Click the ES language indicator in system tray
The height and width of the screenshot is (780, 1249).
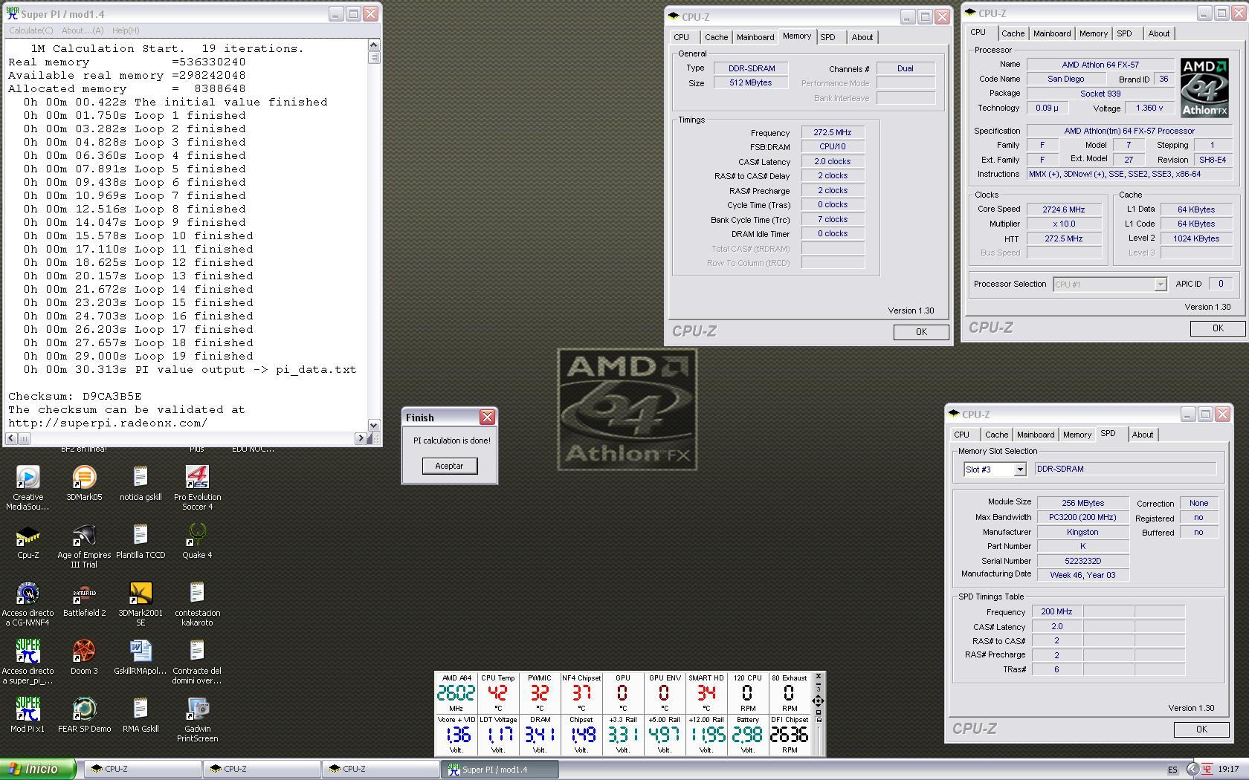pyautogui.click(x=1172, y=770)
